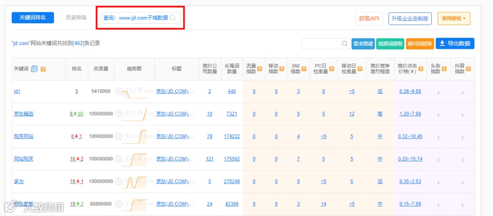Click long-tail count 174222
The width and height of the screenshot is (493, 216).
(232, 137)
